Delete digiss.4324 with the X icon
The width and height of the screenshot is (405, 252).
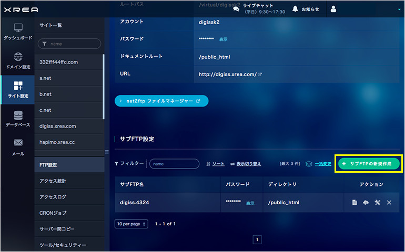[x=389, y=203]
